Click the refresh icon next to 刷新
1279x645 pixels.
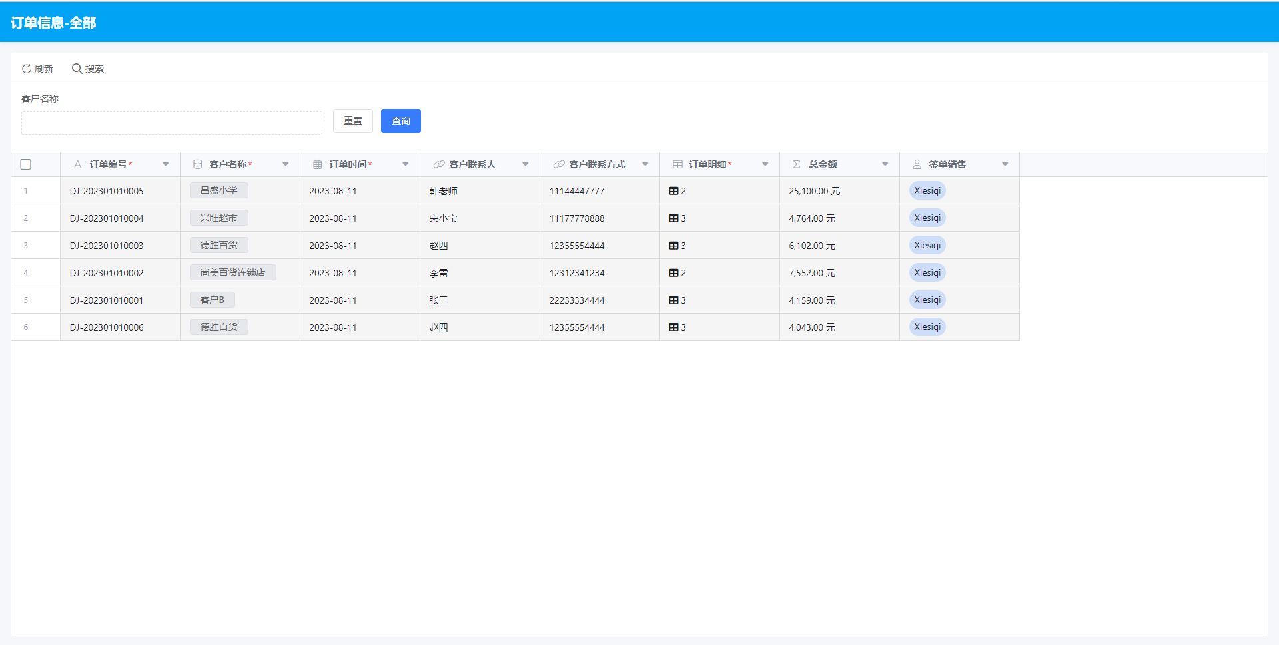[27, 69]
